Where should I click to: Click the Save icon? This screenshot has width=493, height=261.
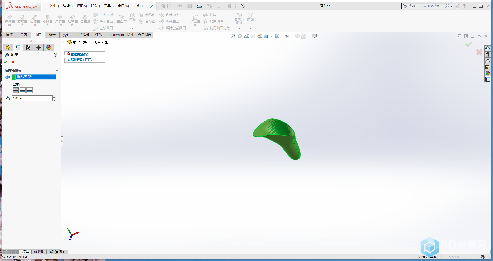tap(189, 6)
